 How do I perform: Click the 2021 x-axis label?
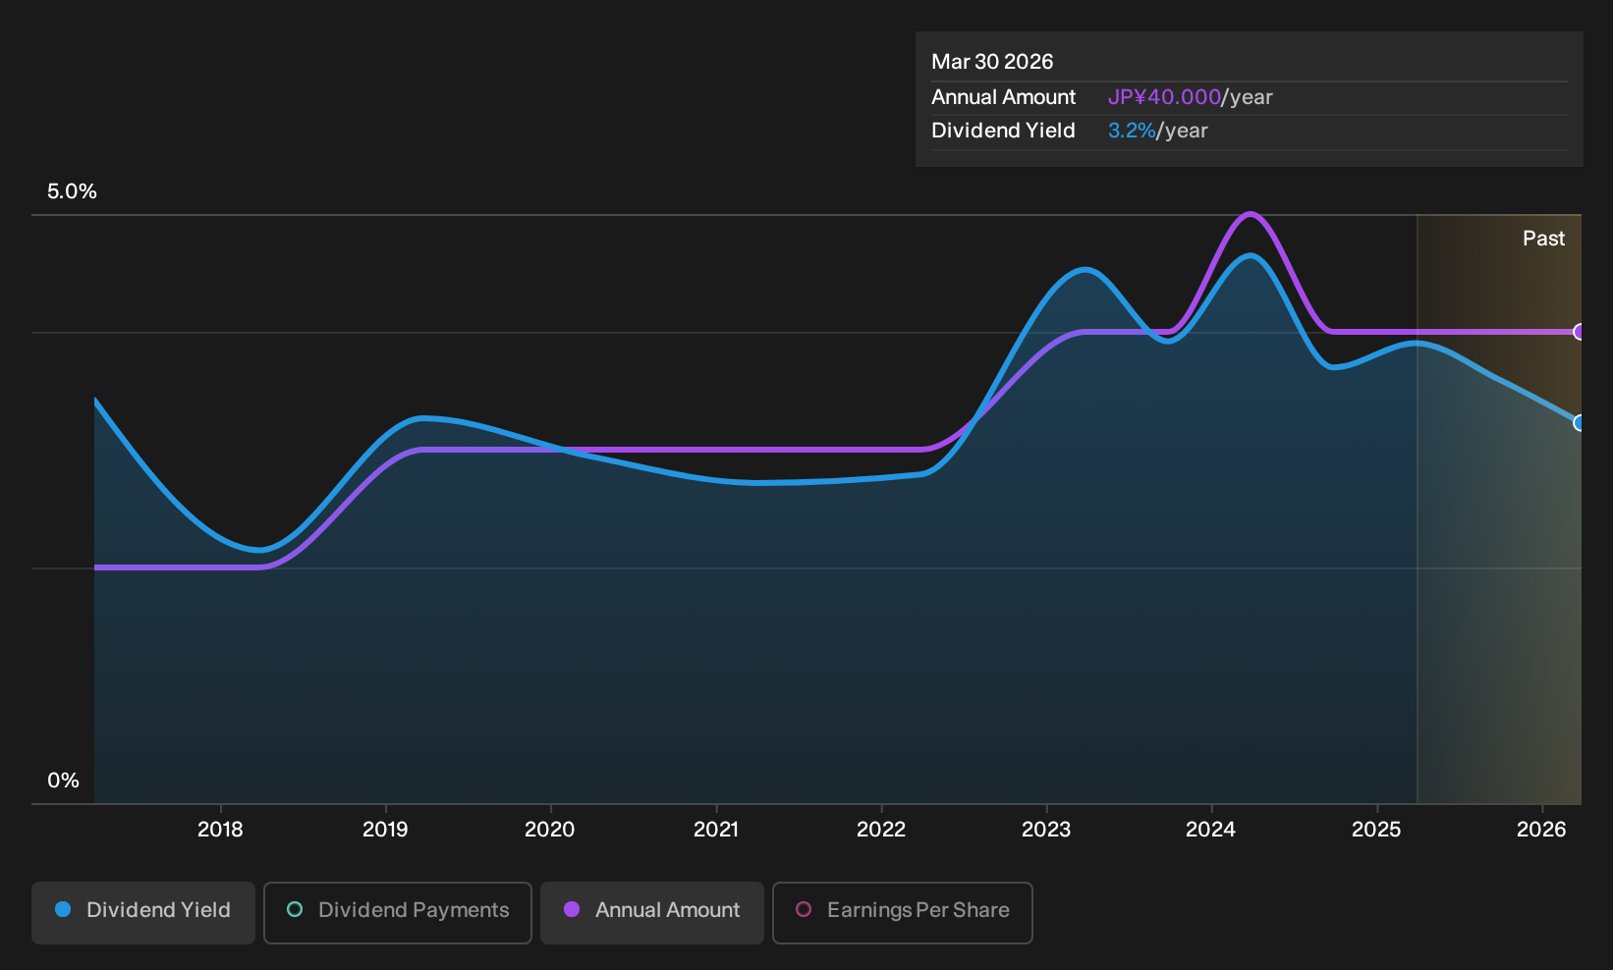tap(716, 830)
